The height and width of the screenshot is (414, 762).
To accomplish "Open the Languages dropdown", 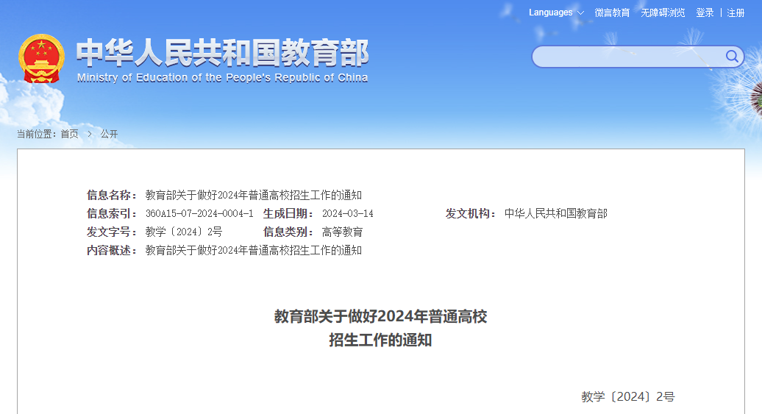I will [556, 13].
